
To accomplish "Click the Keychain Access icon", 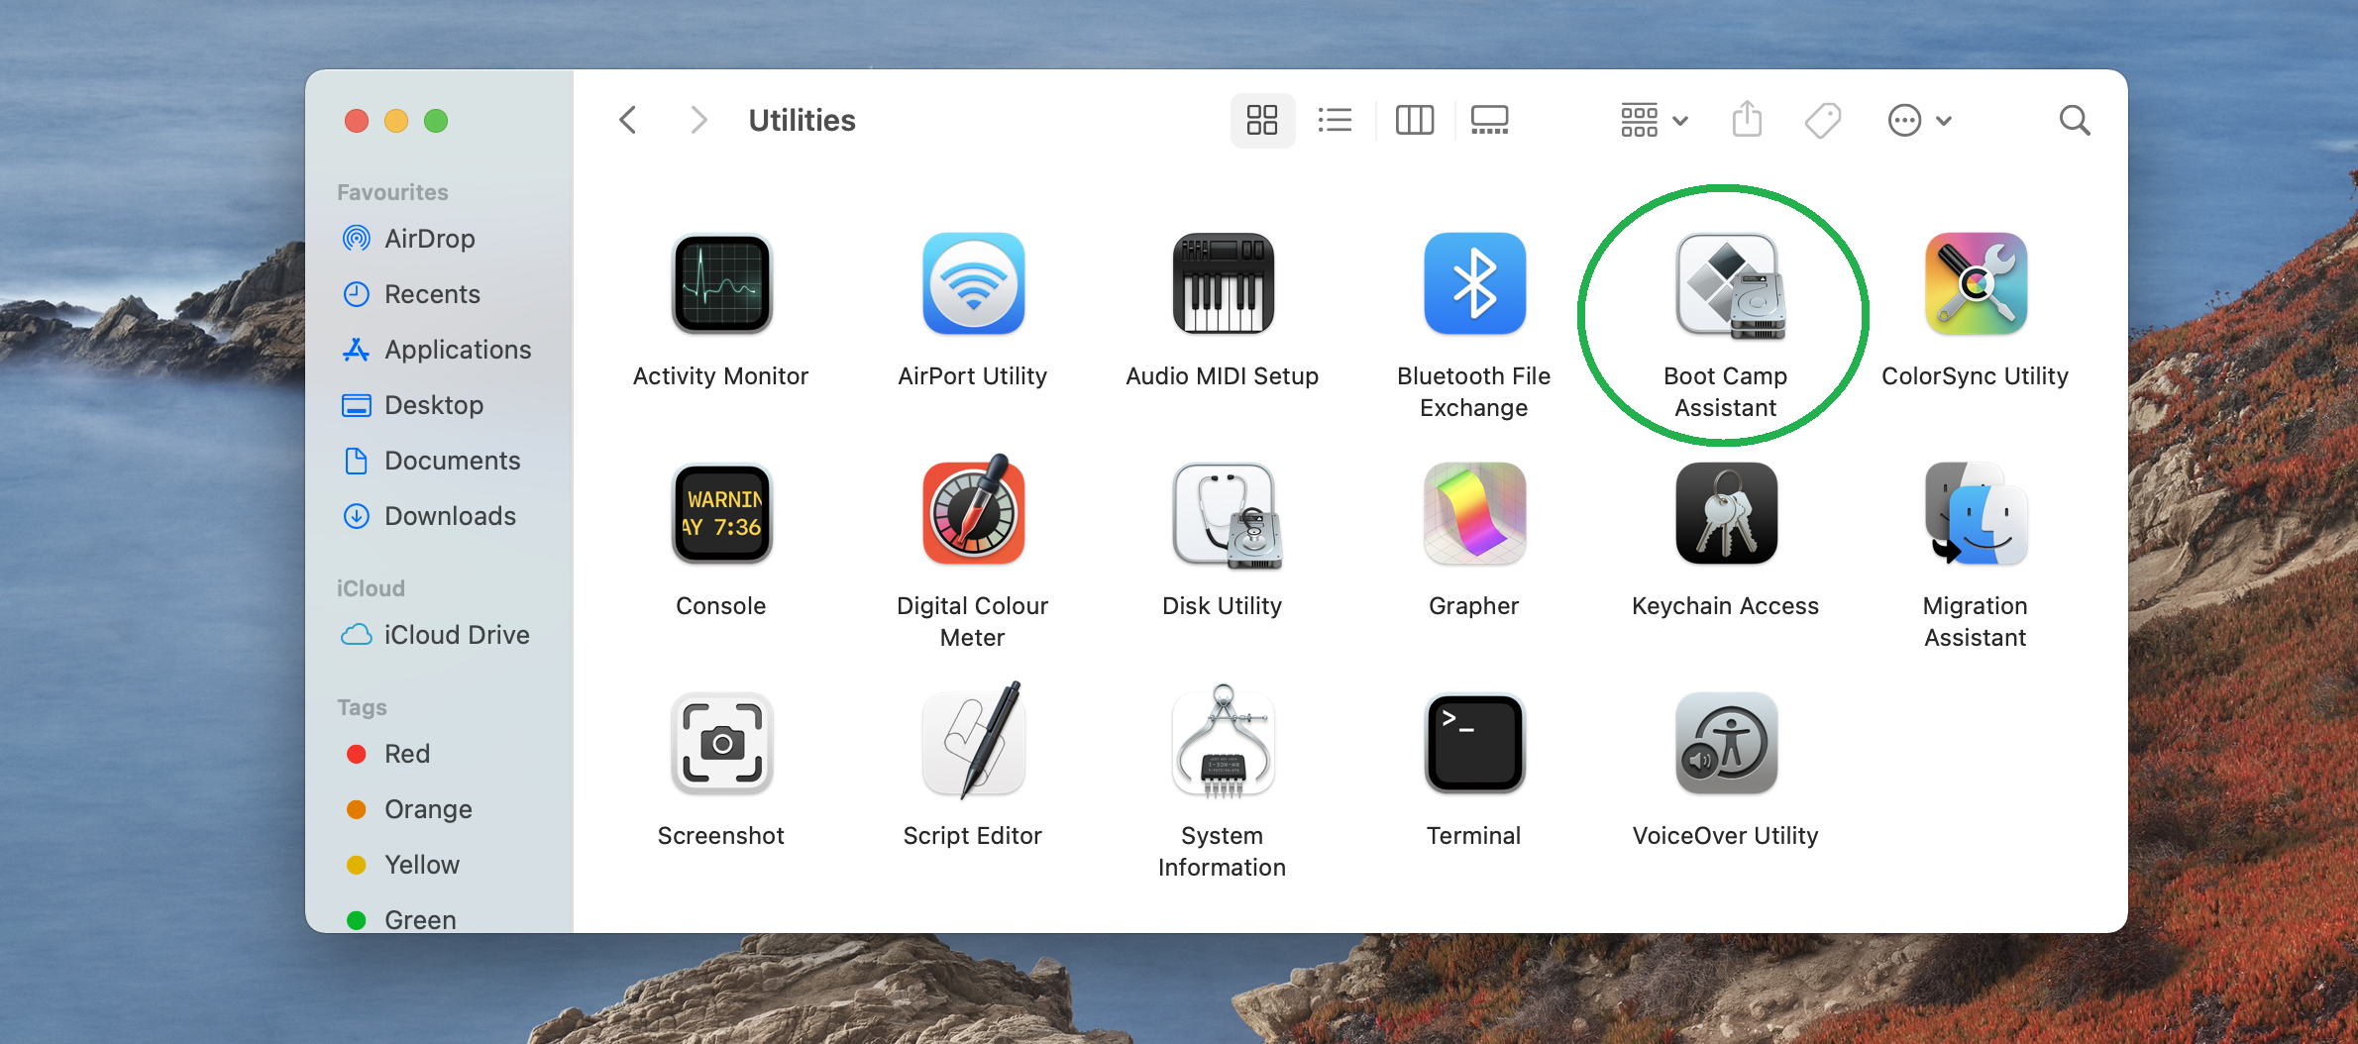I will (x=1726, y=514).
